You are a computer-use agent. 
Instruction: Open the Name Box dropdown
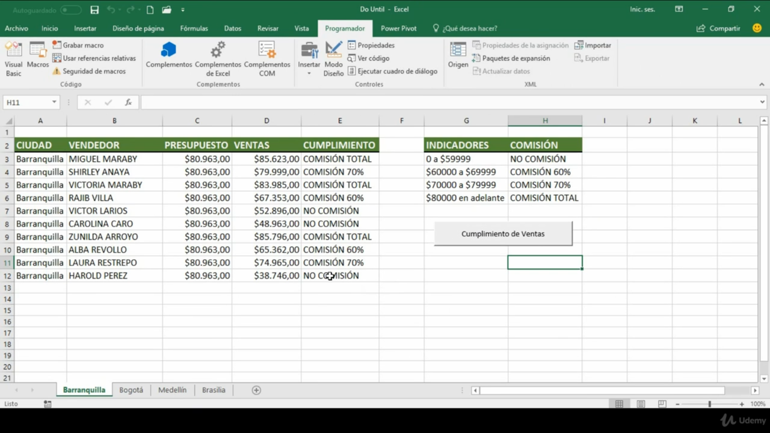(x=54, y=102)
